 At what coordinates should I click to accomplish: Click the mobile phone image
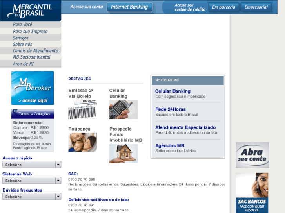tap(123, 110)
